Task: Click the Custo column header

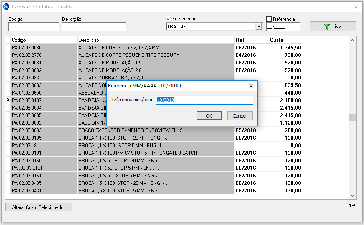Action: coord(285,40)
